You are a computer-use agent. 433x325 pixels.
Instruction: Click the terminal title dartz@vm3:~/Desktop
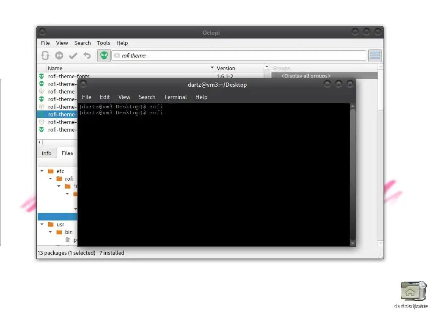pos(217,85)
